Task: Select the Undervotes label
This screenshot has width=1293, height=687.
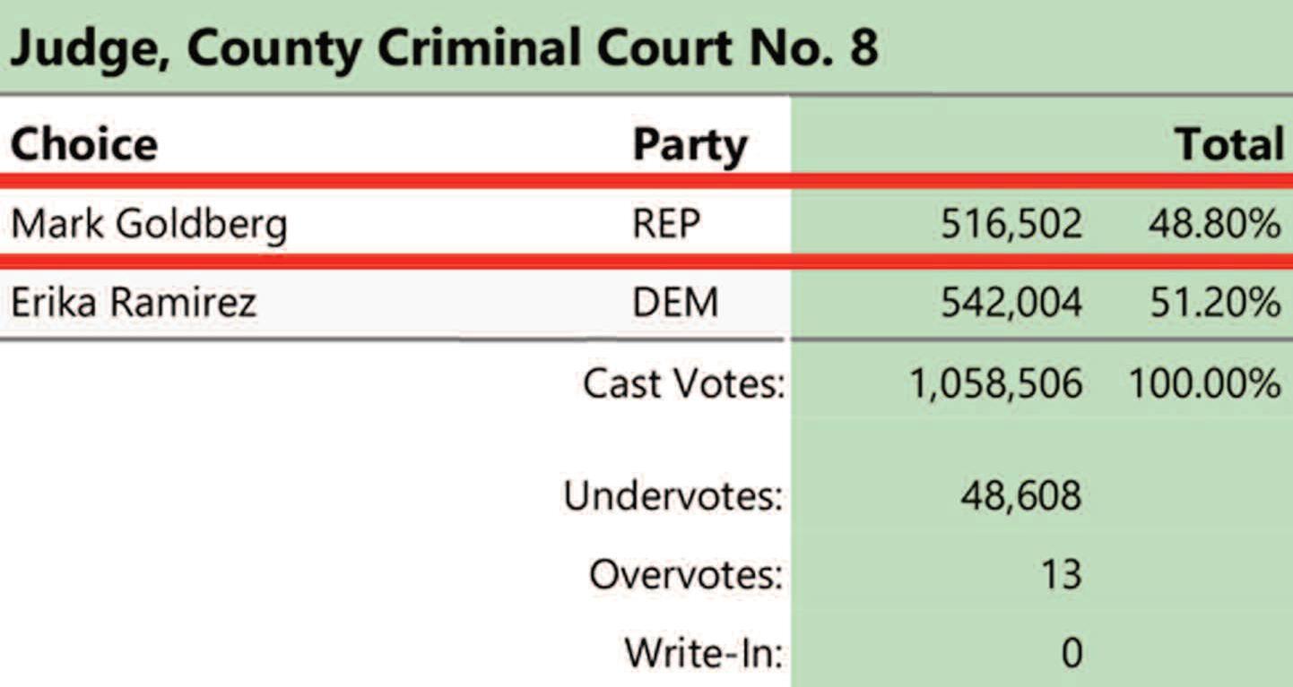Action: coord(673,495)
